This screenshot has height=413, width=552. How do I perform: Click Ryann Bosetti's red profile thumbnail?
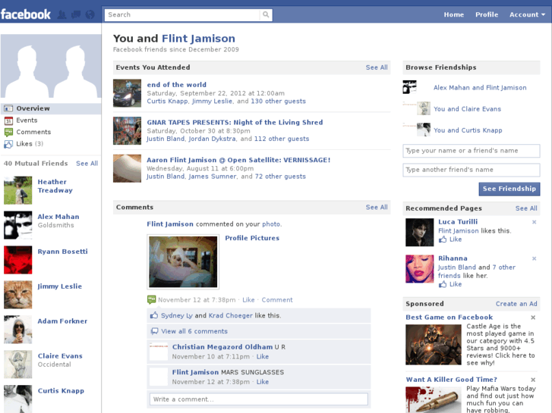[x=18, y=260]
